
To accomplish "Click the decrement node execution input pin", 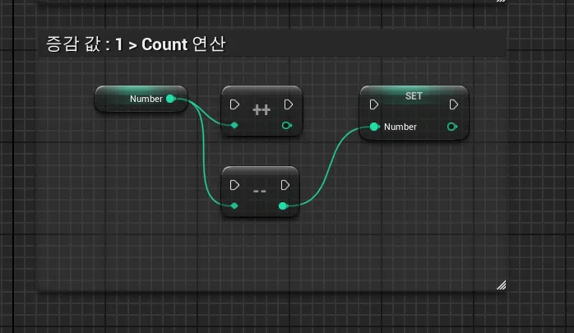I will (234, 185).
